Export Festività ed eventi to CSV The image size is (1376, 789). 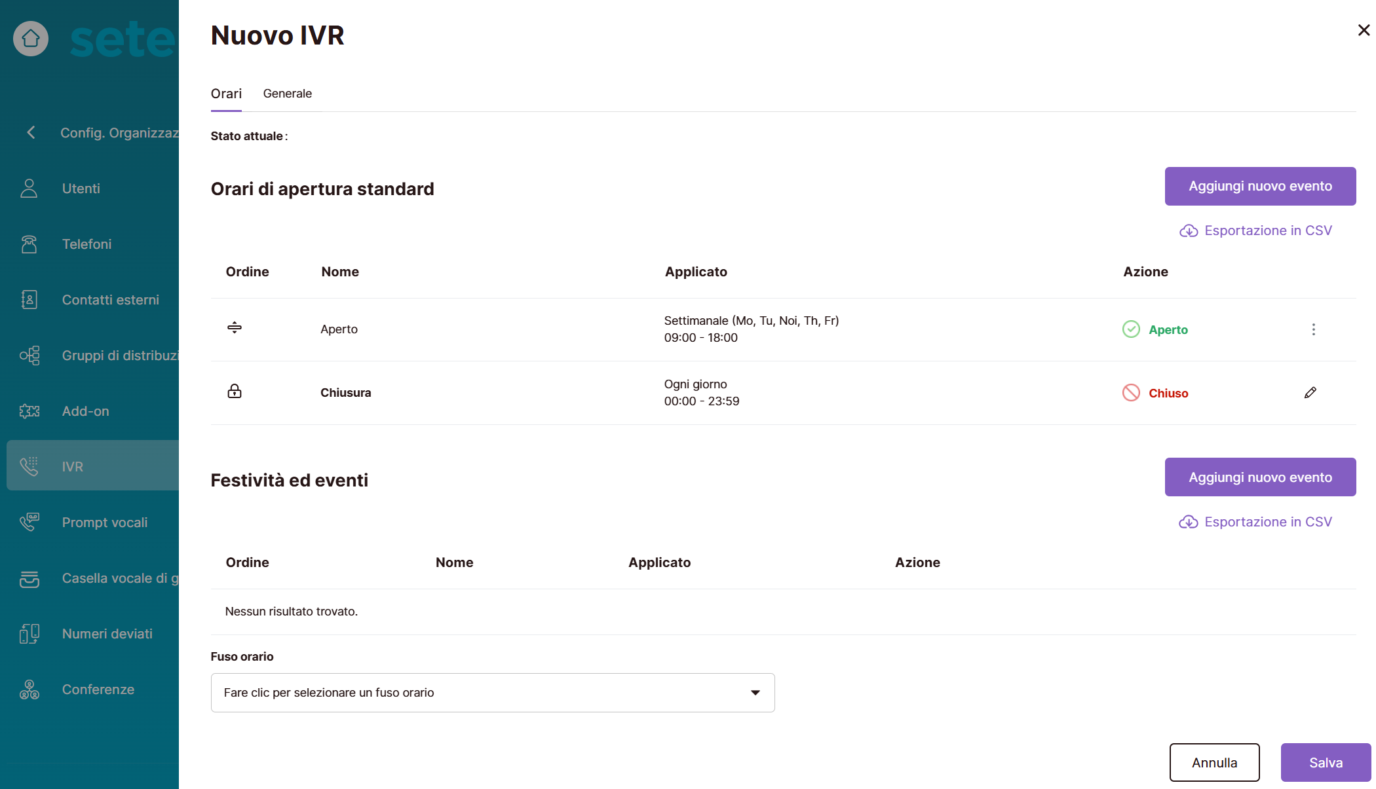[x=1255, y=522]
